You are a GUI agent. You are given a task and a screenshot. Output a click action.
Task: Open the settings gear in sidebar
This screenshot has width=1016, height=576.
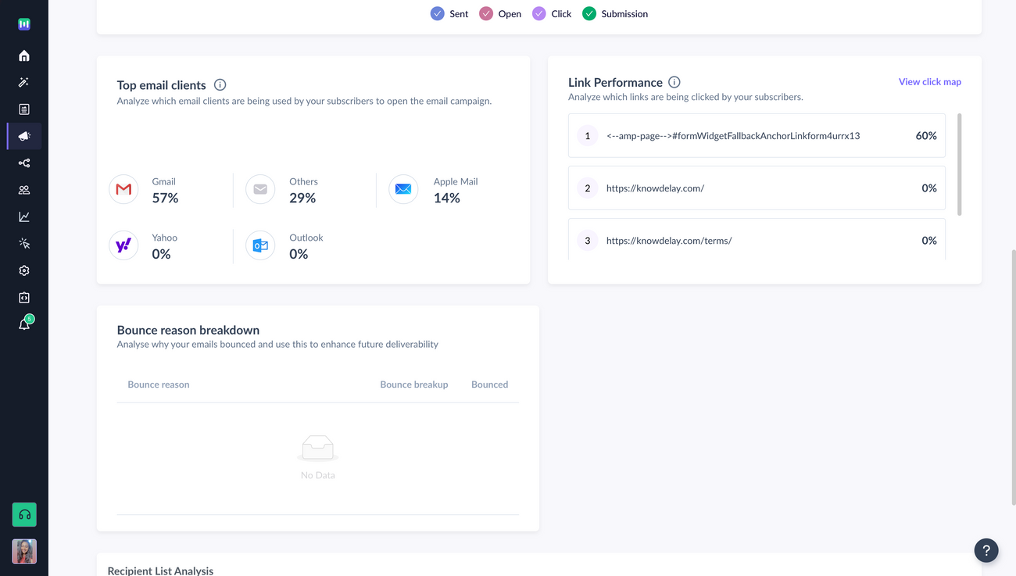click(x=23, y=270)
